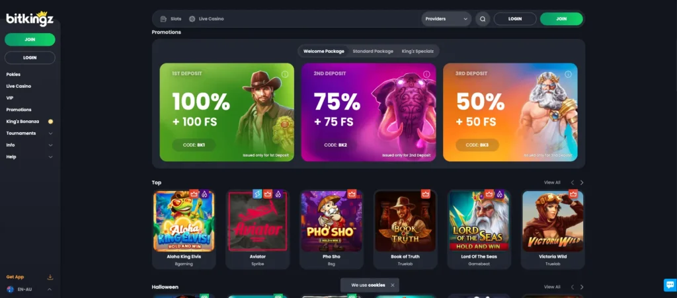Show next Top games with right arrow
677x298 pixels.
[582, 182]
